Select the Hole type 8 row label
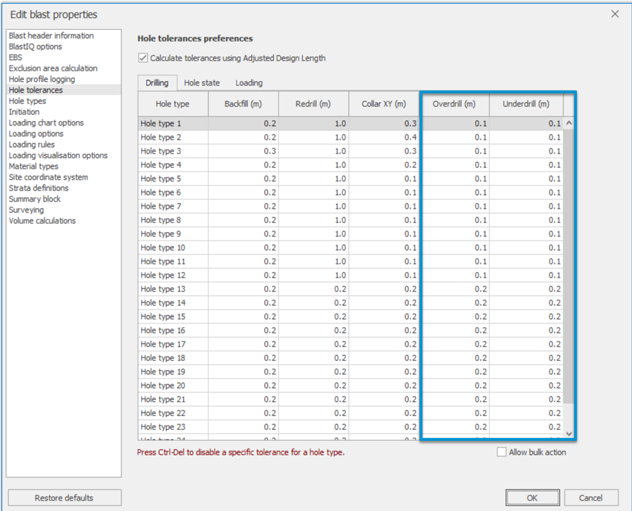 (x=173, y=220)
